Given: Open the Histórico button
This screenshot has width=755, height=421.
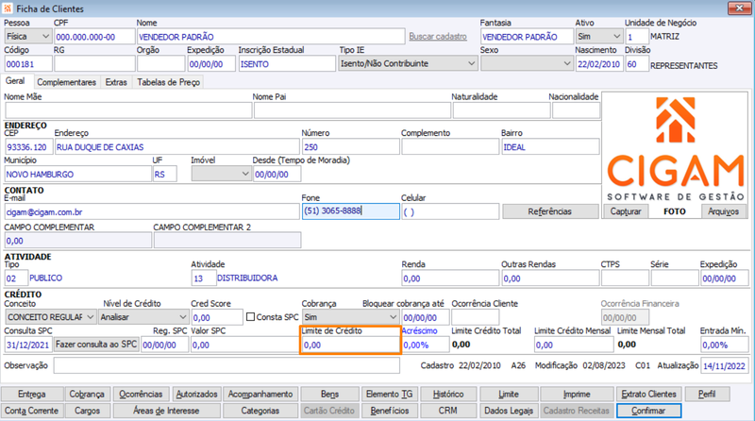Looking at the screenshot, I should click(x=448, y=394).
